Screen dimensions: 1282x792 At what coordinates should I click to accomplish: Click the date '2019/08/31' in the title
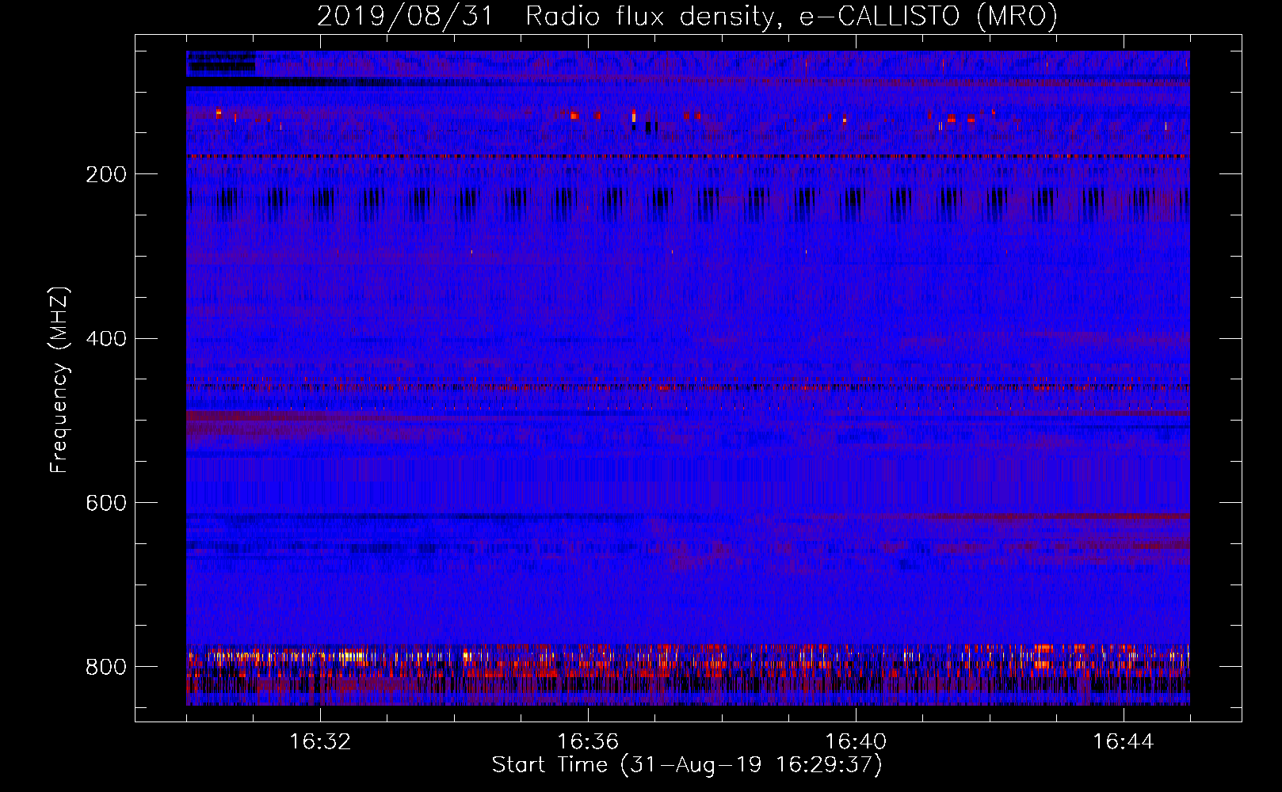(x=405, y=16)
